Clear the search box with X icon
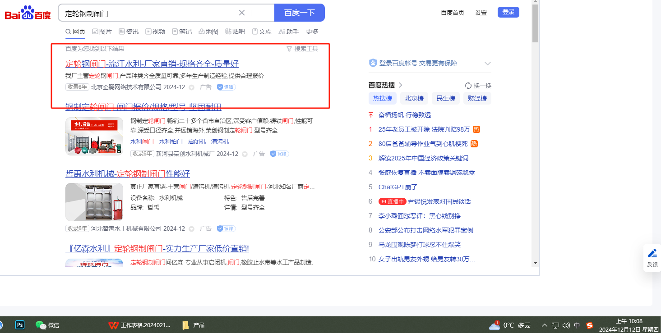 tap(242, 13)
